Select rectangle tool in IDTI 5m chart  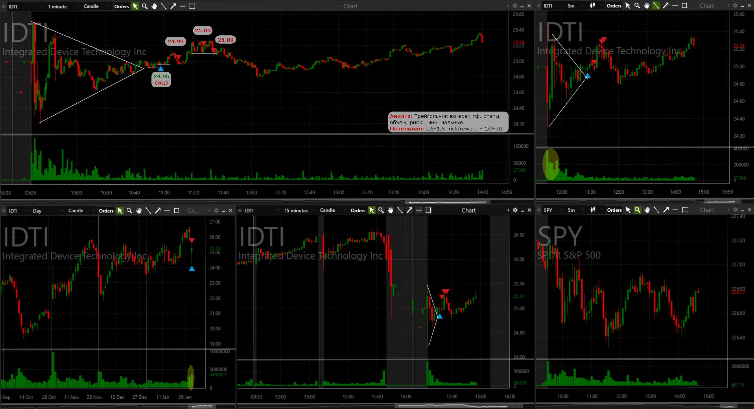(x=684, y=6)
